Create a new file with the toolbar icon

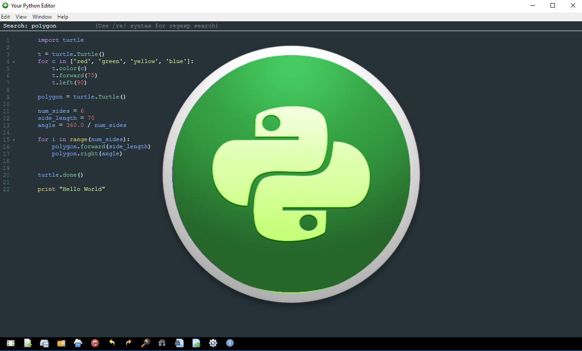[x=28, y=343]
